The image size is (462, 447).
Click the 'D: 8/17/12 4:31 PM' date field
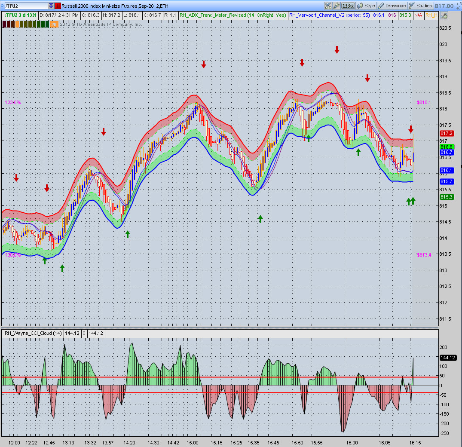coord(59,15)
